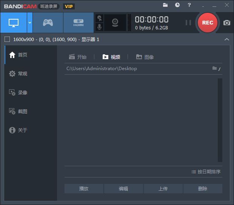Switch to the 图像 tab
This screenshot has width=234, height=205.
pyautogui.click(x=145, y=57)
